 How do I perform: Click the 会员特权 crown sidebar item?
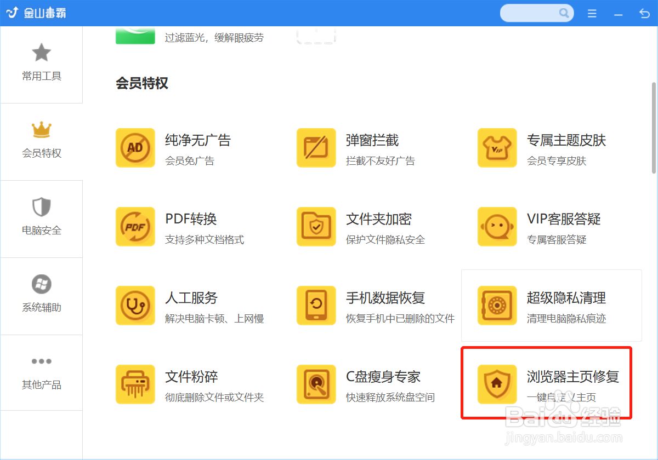41,141
